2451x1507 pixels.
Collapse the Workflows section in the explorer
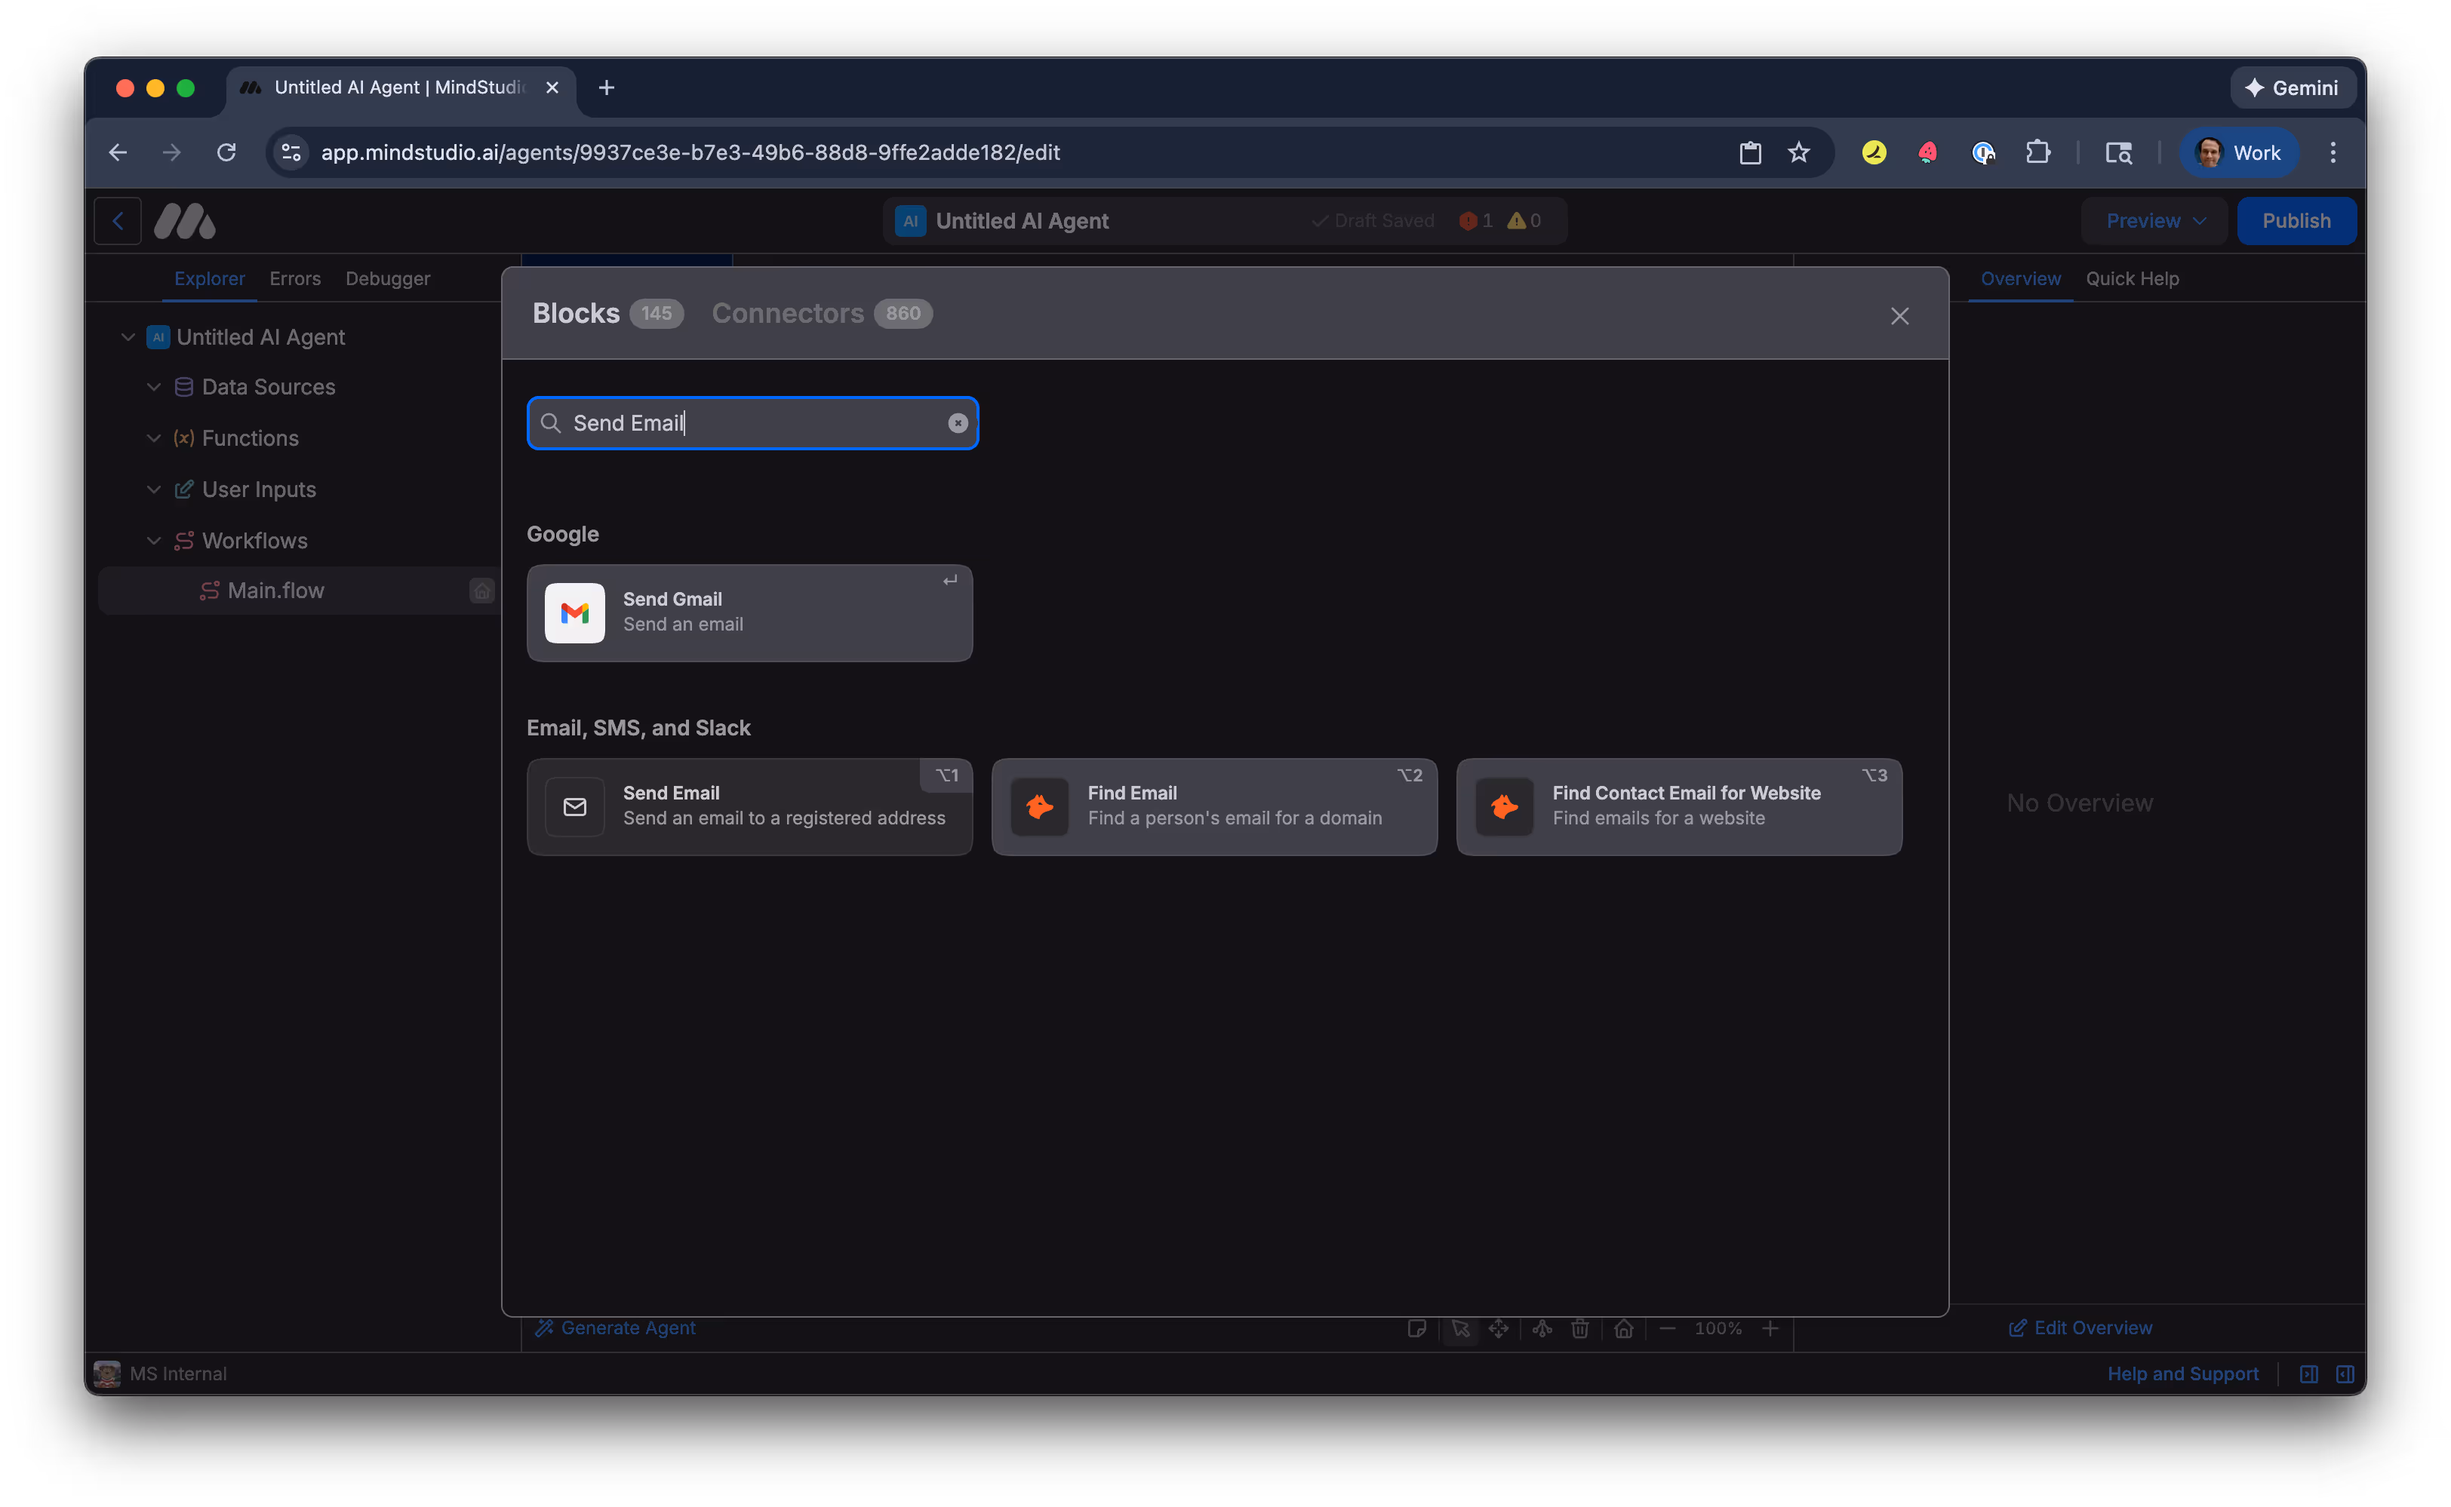155,540
